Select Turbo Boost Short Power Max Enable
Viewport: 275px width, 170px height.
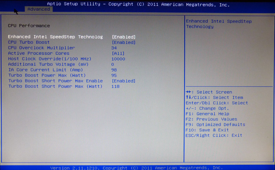coord(56,81)
